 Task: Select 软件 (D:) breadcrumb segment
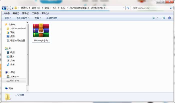[x=36, y=8]
